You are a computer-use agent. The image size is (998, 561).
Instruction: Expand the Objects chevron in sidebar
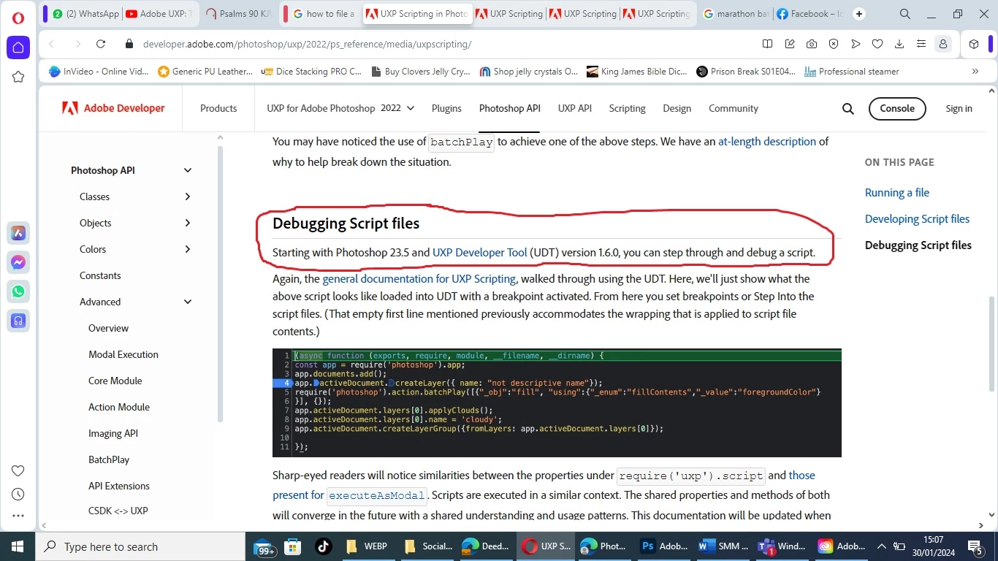(x=188, y=223)
